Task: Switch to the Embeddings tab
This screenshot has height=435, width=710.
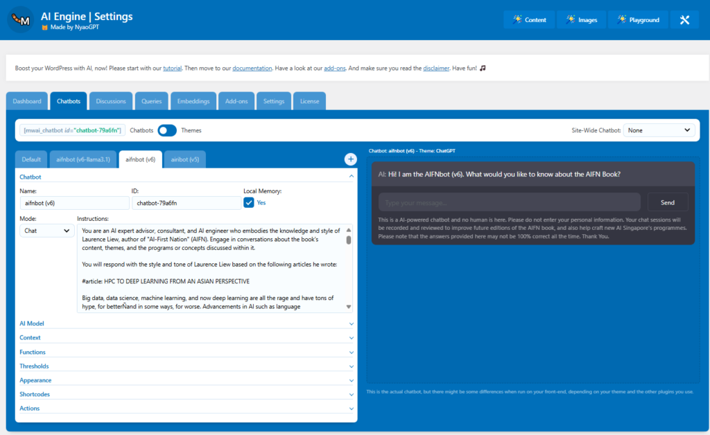Action: coord(193,101)
